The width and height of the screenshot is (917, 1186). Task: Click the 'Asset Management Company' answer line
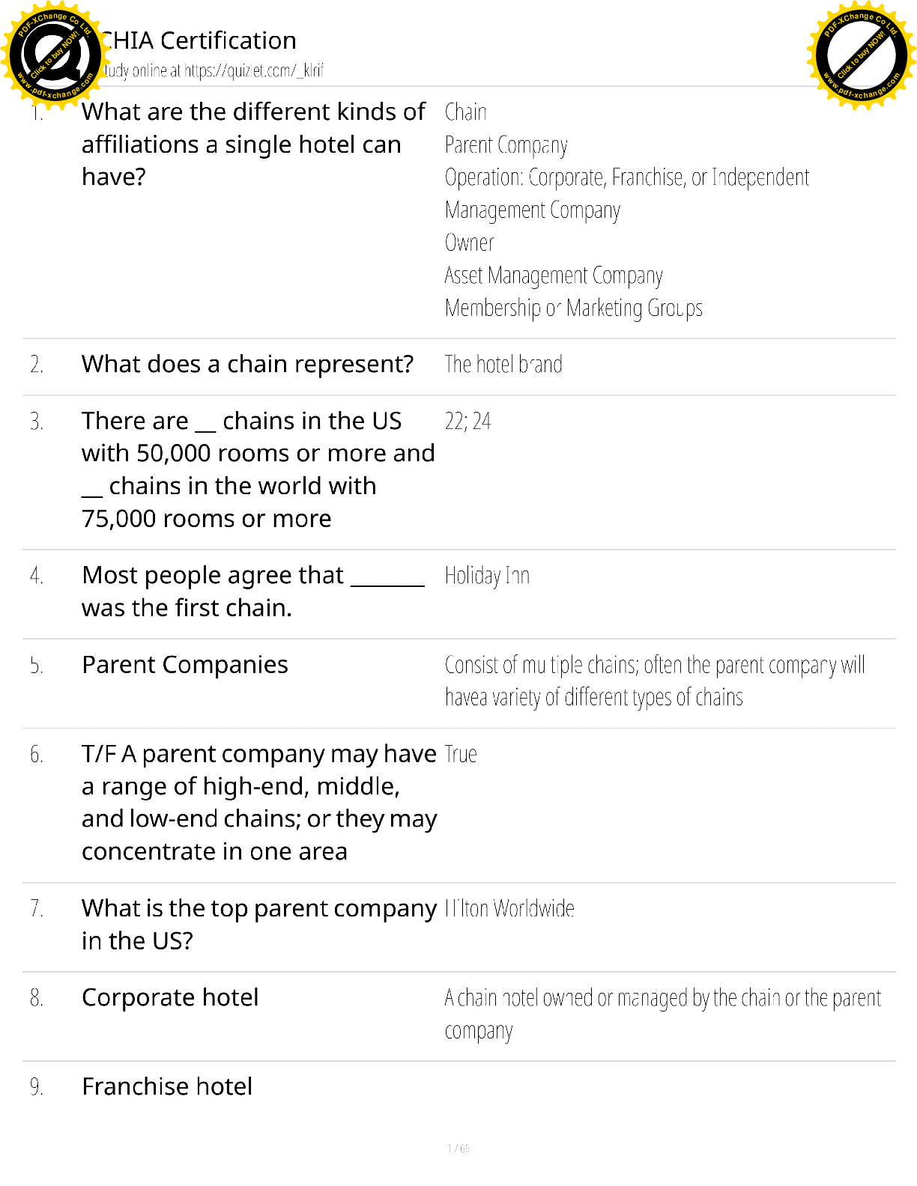point(553,276)
